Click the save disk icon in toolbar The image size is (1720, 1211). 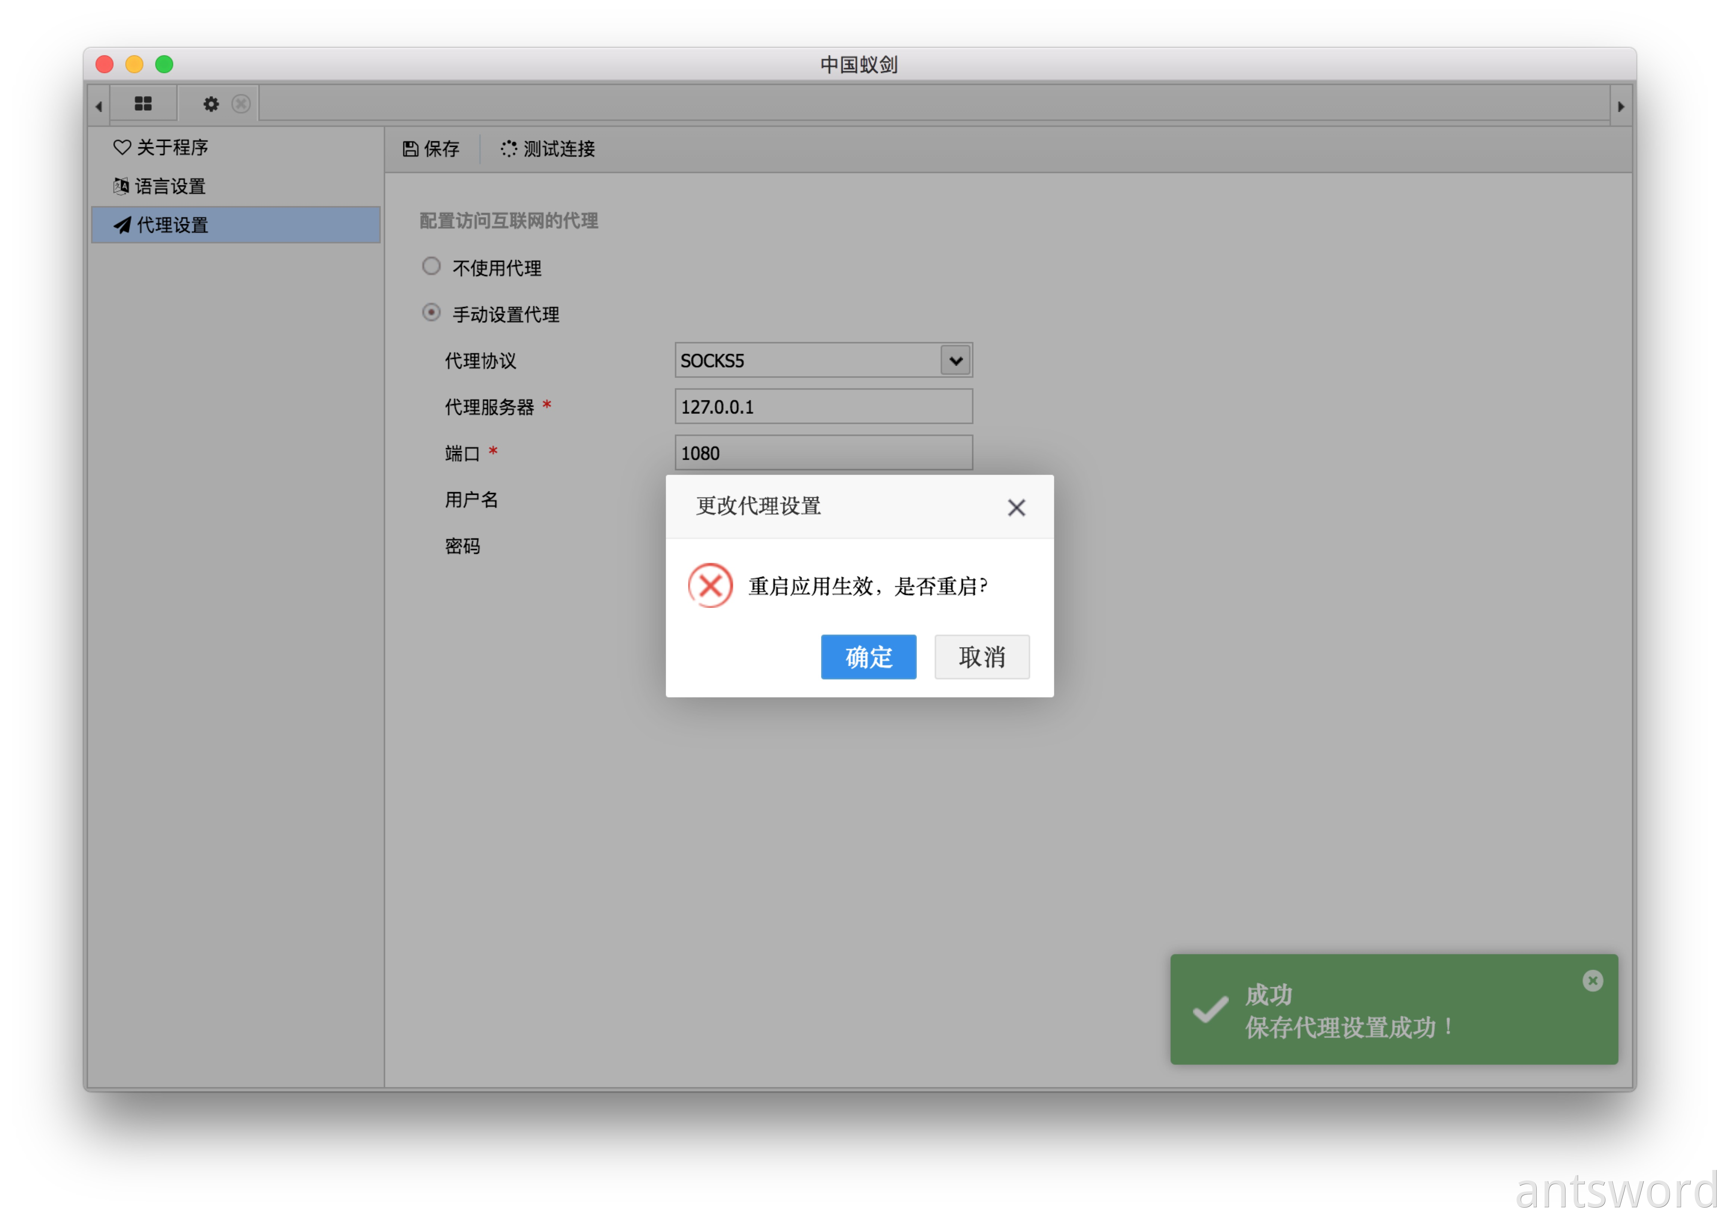coord(411,149)
